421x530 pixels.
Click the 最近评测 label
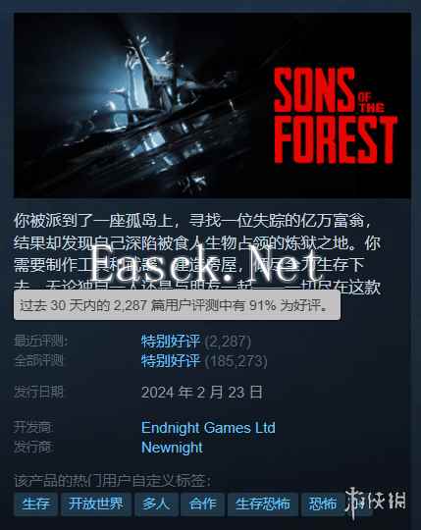point(41,342)
